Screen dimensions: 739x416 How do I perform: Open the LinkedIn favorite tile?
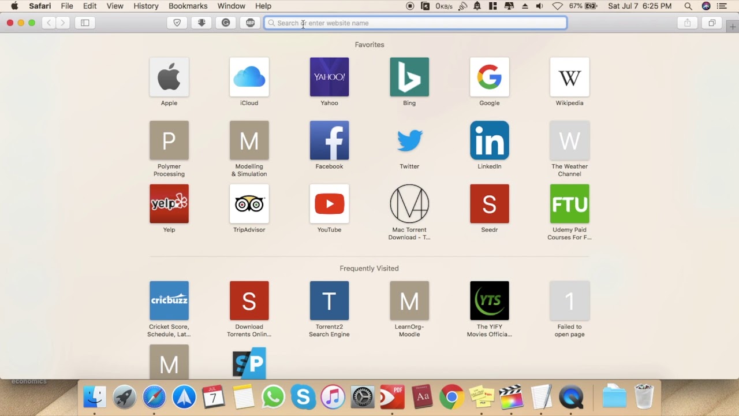(x=490, y=140)
